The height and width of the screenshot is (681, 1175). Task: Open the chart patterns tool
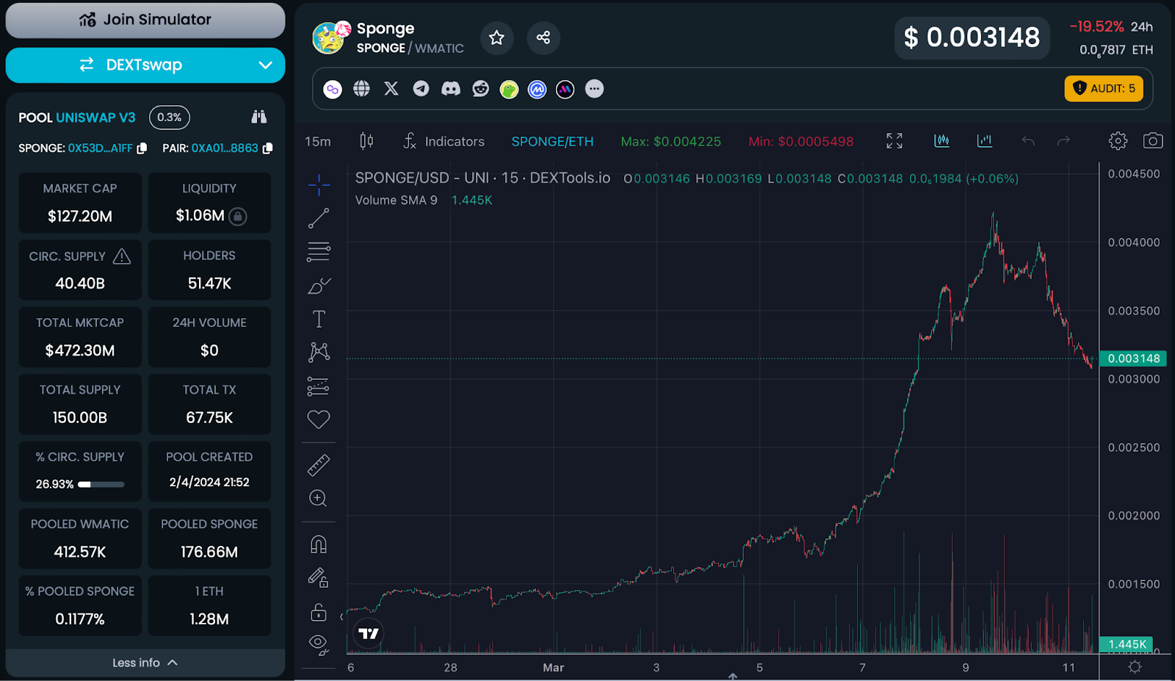tap(319, 352)
